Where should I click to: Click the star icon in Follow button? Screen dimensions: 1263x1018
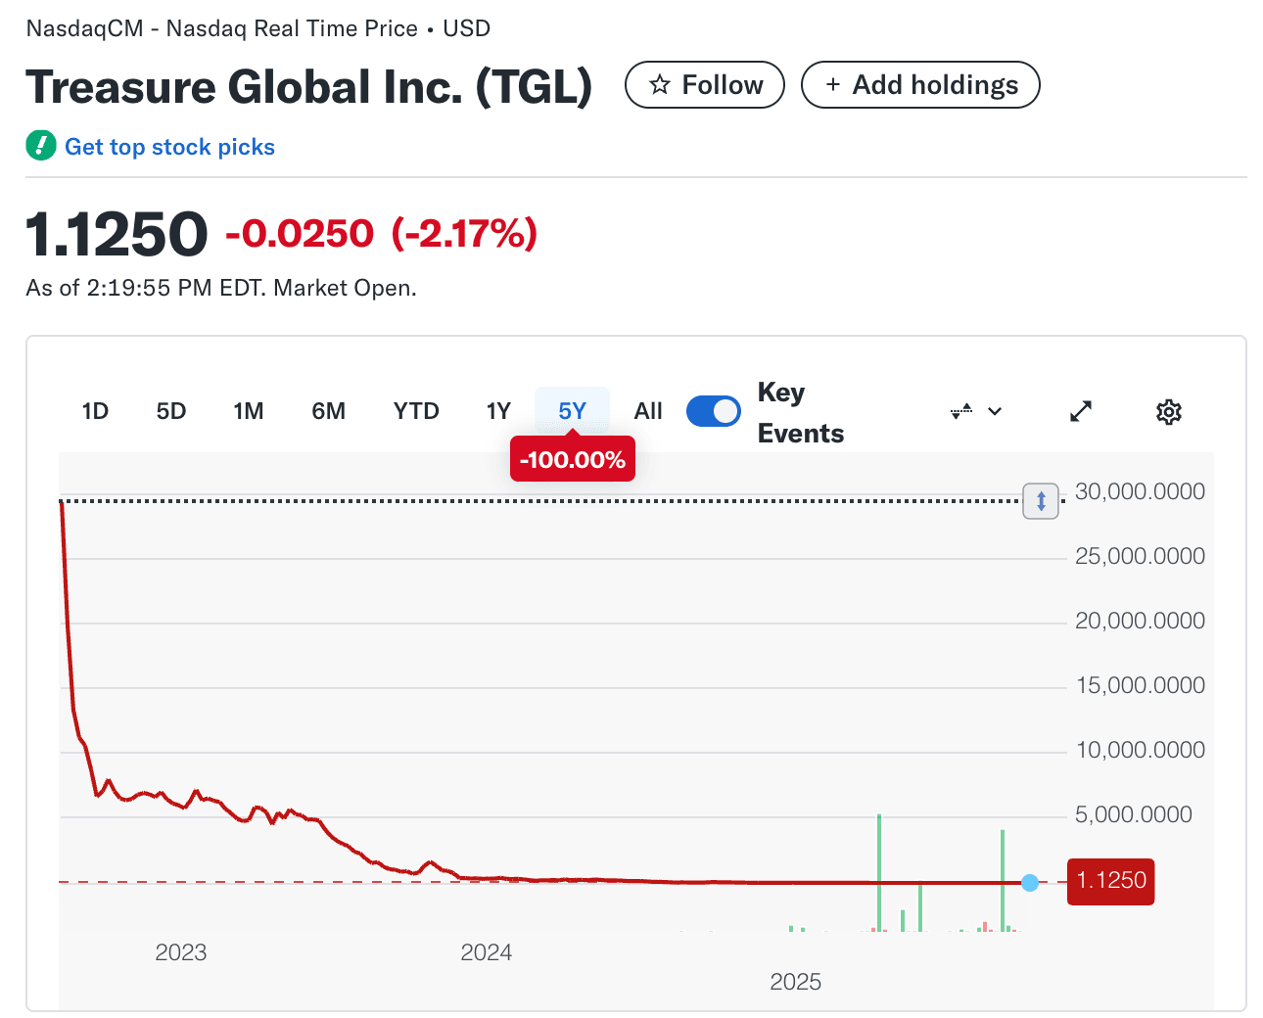pos(660,85)
